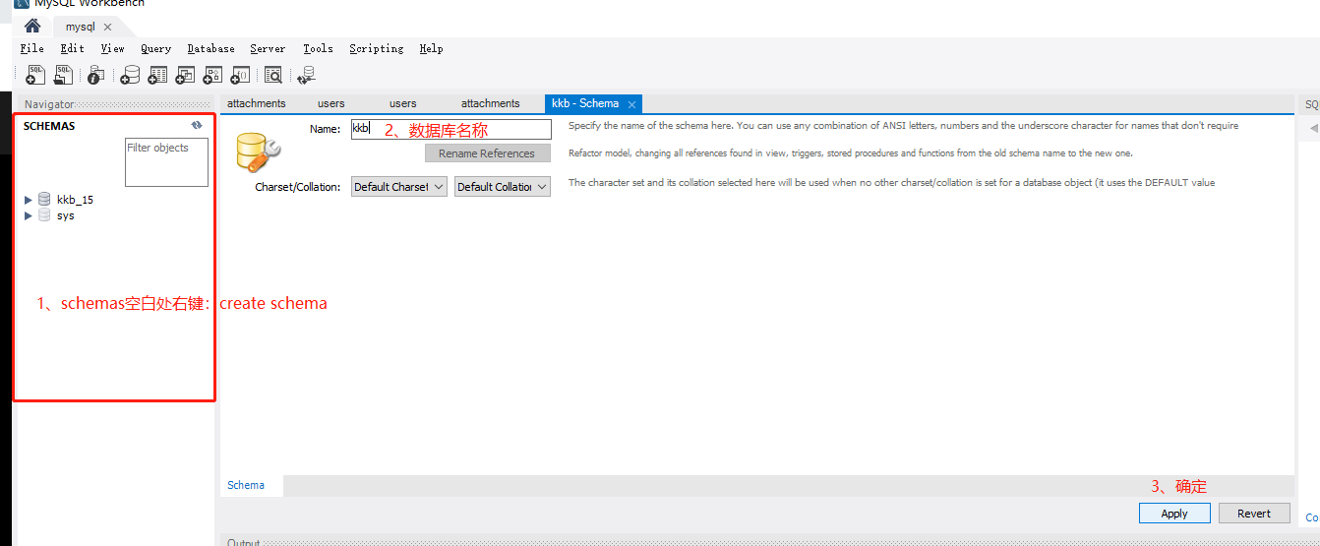1320x546 pixels.
Task: Open the Default Collation dropdown
Action: click(x=502, y=187)
